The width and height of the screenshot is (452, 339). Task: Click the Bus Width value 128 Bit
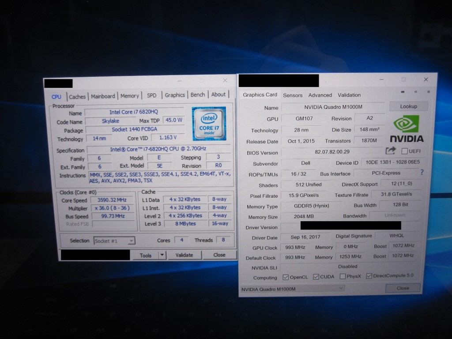[400, 204]
